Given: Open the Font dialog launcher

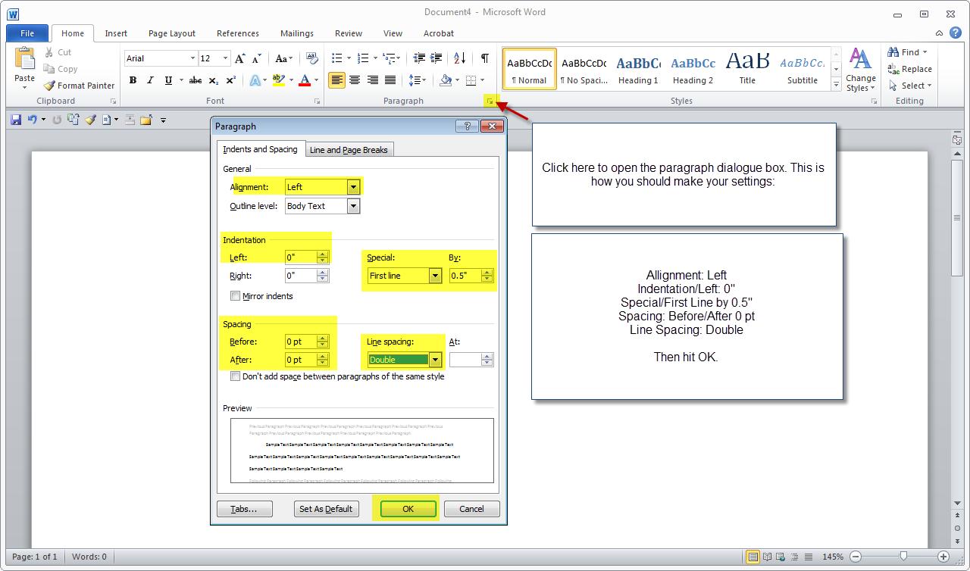Looking at the screenshot, I should 318,101.
